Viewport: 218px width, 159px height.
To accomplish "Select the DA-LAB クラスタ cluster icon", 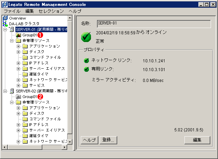I will tap(5, 24).
